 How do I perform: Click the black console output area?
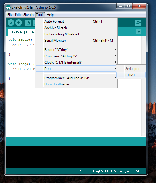76,157
